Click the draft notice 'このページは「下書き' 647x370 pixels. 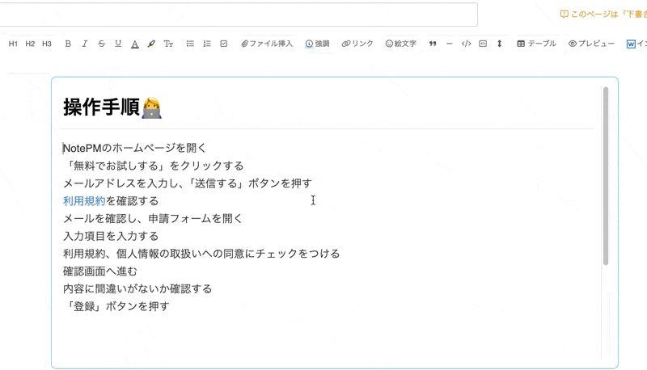(x=603, y=15)
